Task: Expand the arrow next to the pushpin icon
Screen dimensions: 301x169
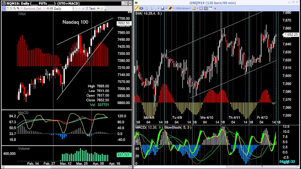Action: [x=174, y=8]
